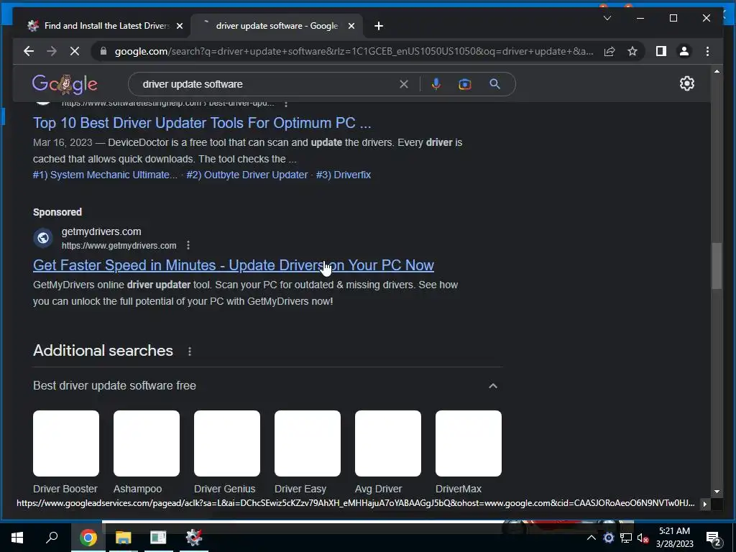The height and width of the screenshot is (552, 736).
Task: Open the muted volume tray icon
Action: (x=643, y=538)
